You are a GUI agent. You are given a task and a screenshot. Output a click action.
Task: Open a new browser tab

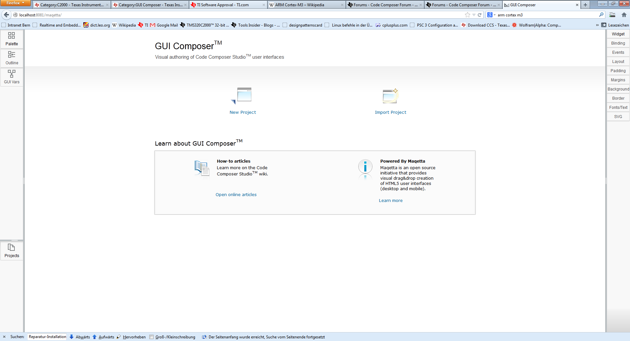(585, 5)
